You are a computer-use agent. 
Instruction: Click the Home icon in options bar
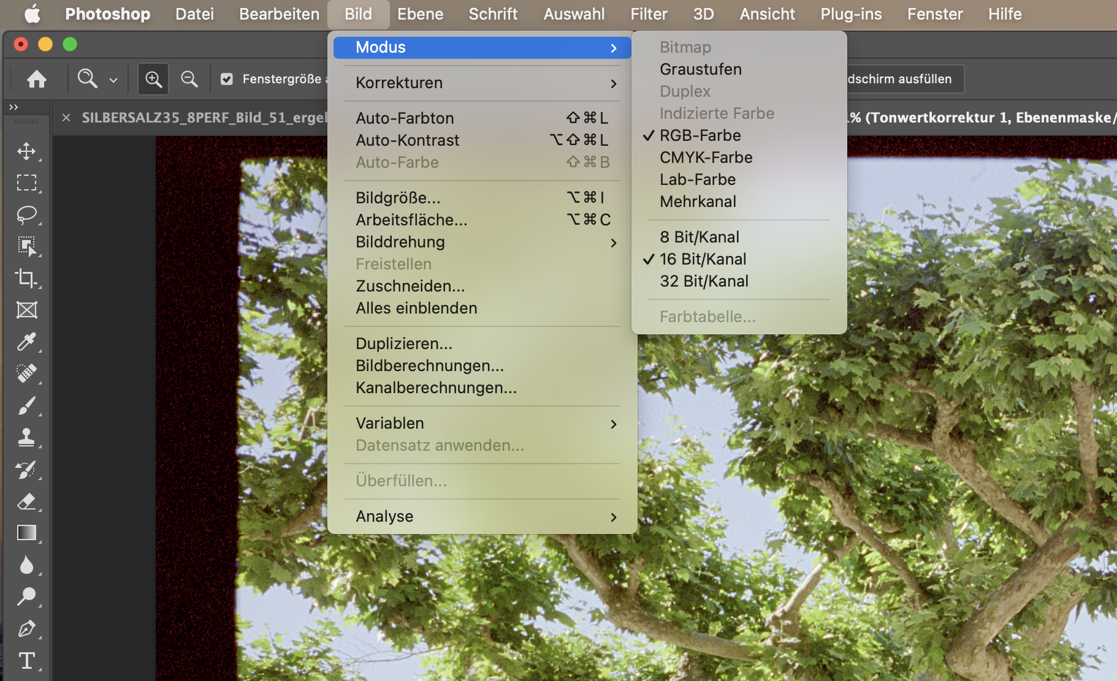click(37, 79)
